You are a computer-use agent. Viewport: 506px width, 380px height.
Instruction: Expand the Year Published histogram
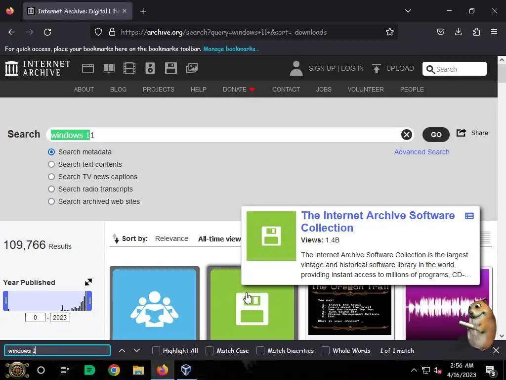(88, 282)
